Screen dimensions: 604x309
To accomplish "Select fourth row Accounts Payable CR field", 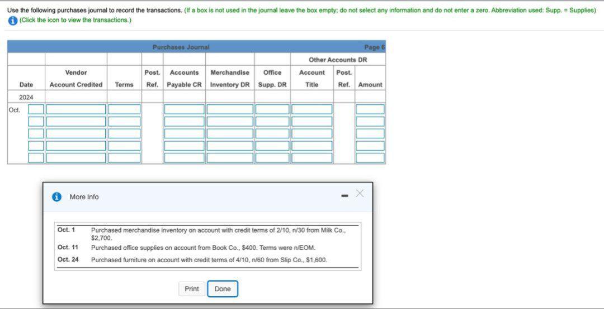I will coord(184,146).
